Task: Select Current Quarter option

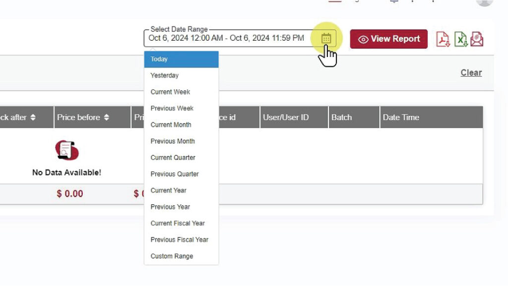Action: click(x=173, y=158)
